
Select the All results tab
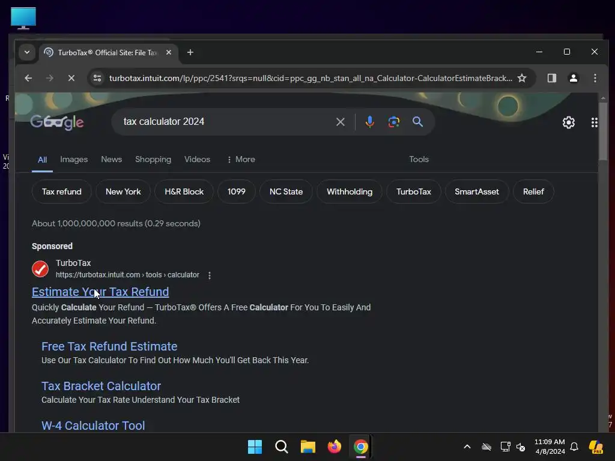coord(43,160)
